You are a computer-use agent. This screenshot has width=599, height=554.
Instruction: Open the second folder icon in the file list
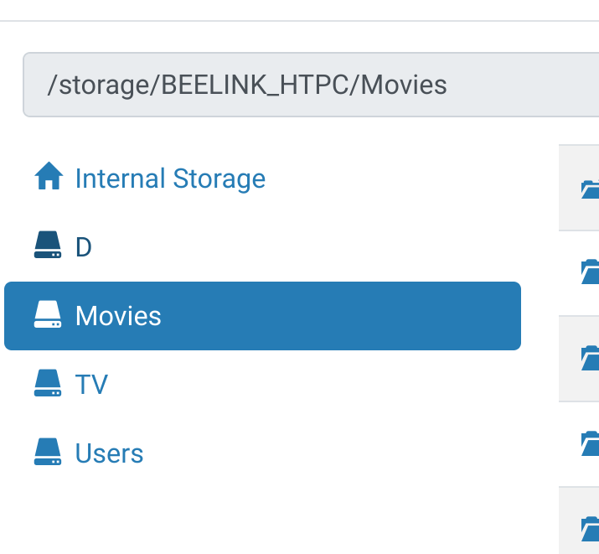point(591,272)
